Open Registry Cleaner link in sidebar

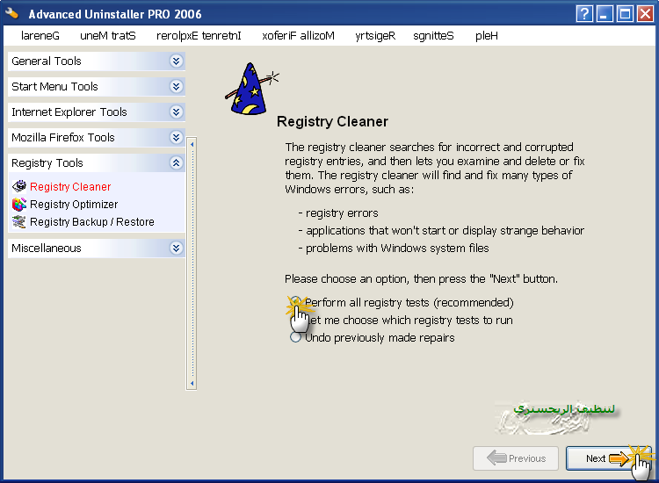pyautogui.click(x=70, y=186)
